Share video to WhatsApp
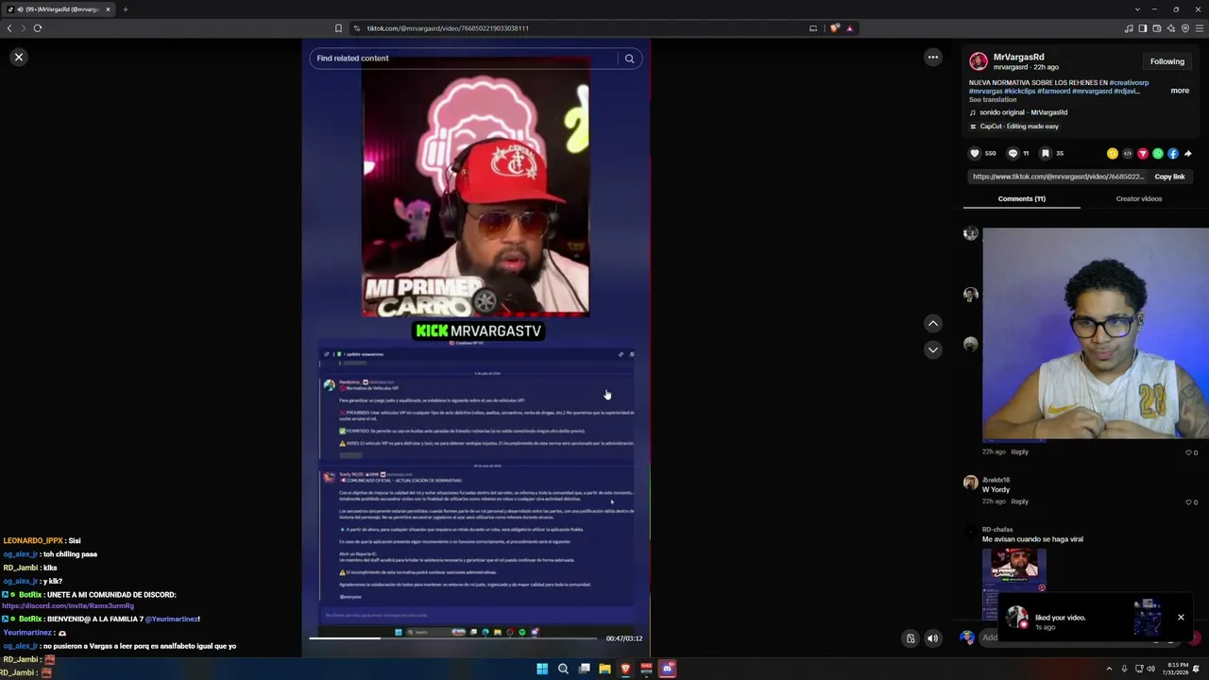Viewport: 1209px width, 680px height. pos(1157,154)
